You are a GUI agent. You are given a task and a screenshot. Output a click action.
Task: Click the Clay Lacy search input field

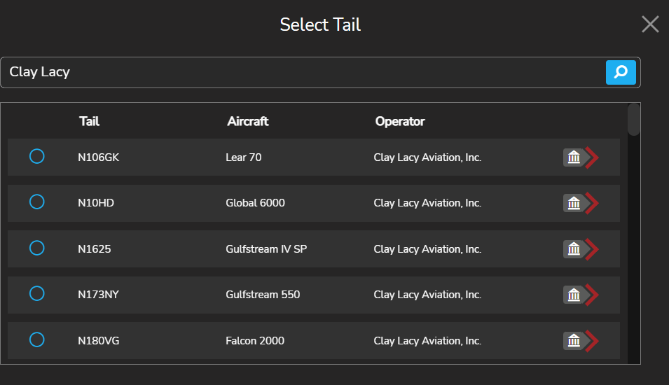(x=301, y=72)
